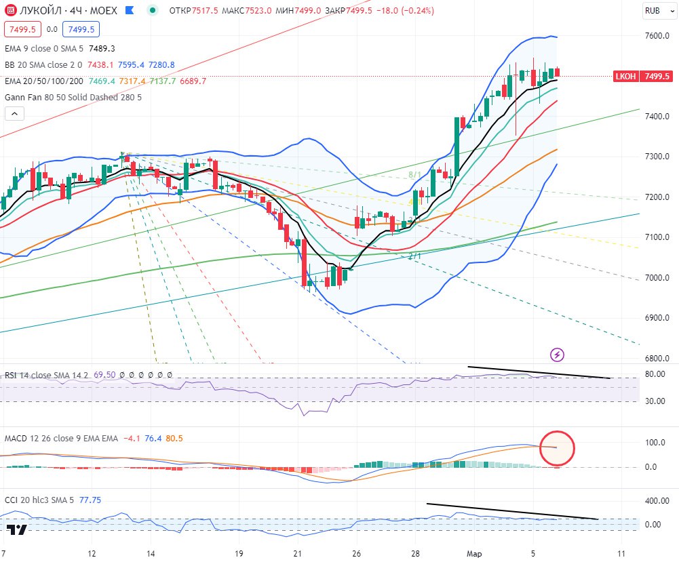Image resolution: width=679 pixels, height=562 pixels.
Task: Click the EMA 100 value 7137.7
Action: (163, 81)
